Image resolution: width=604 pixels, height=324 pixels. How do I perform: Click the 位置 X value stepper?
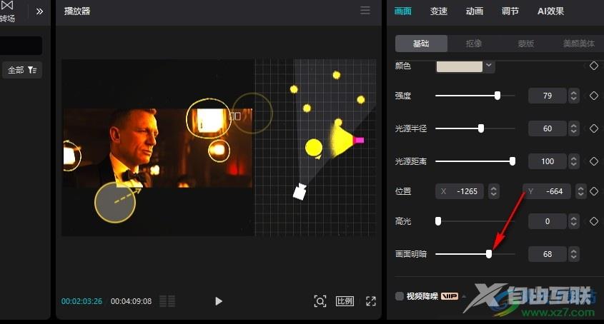point(493,191)
